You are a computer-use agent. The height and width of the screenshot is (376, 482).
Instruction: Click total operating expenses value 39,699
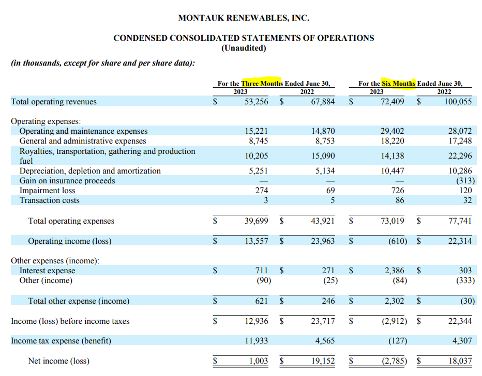tap(256, 221)
